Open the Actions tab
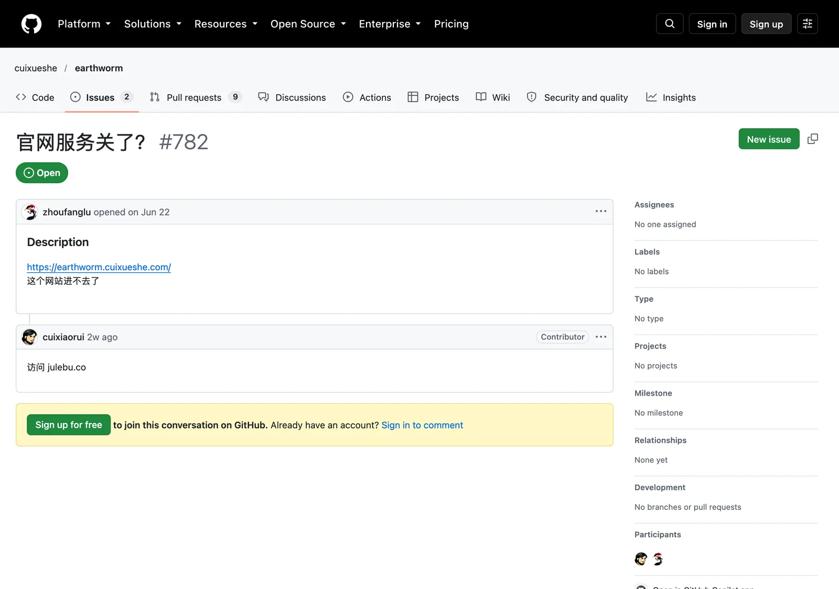Viewport: 839px width, 589px height. coord(367,97)
